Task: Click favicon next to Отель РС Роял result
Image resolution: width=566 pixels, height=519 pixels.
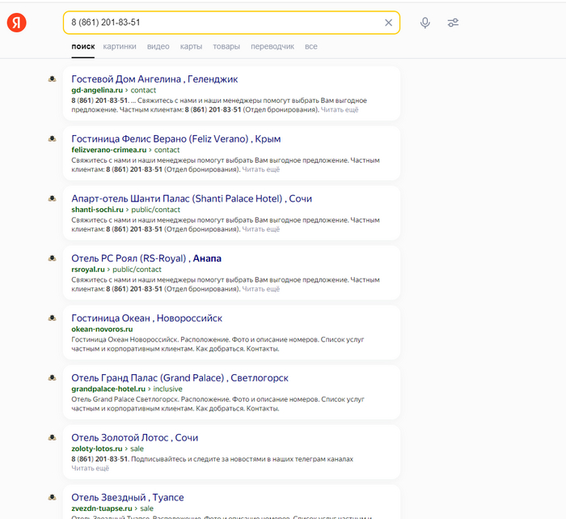Action: (x=53, y=258)
